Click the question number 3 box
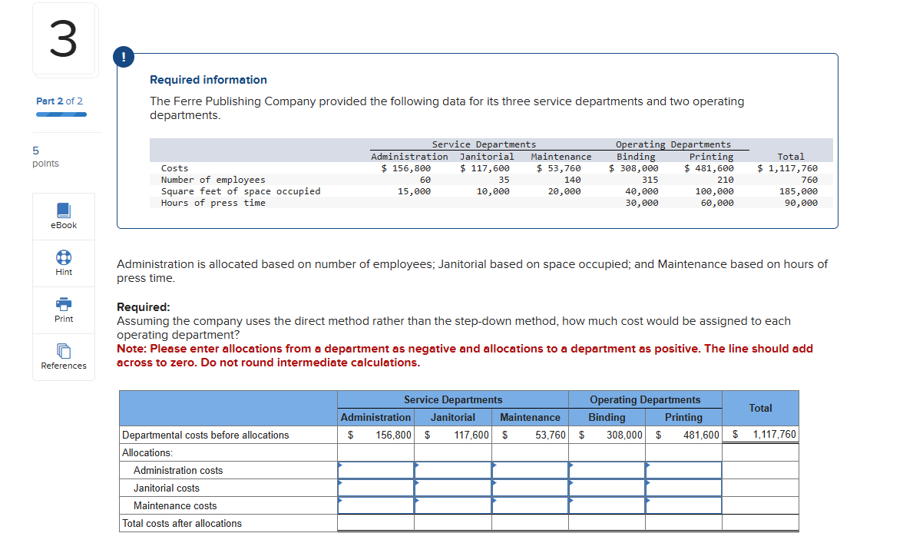Screen dimensions: 903x553 pyautogui.click(x=64, y=38)
